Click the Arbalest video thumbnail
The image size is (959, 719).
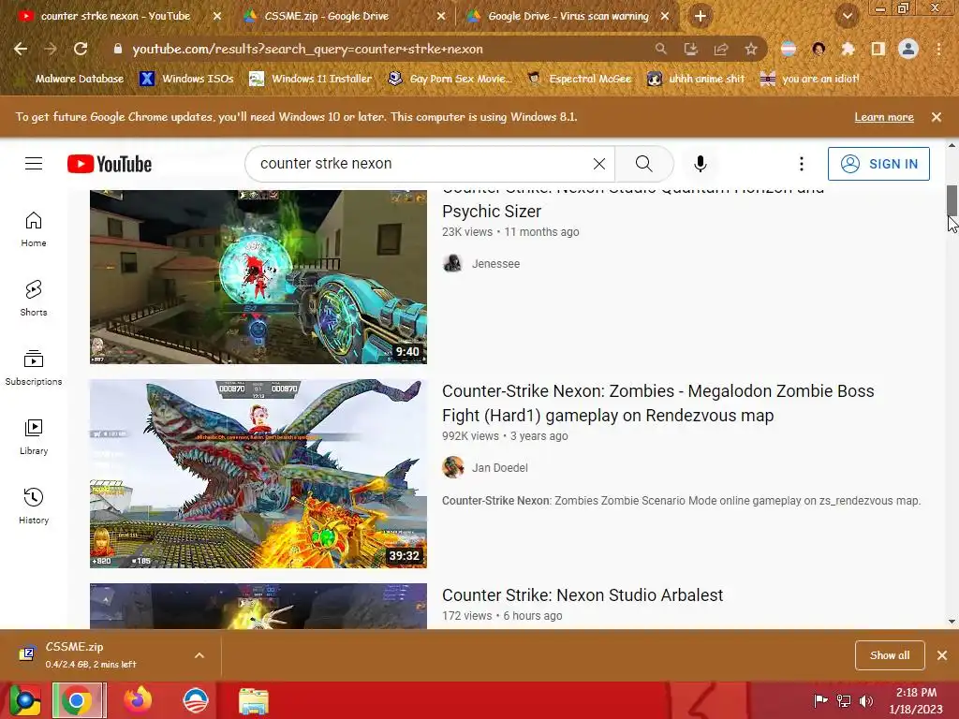[258, 606]
